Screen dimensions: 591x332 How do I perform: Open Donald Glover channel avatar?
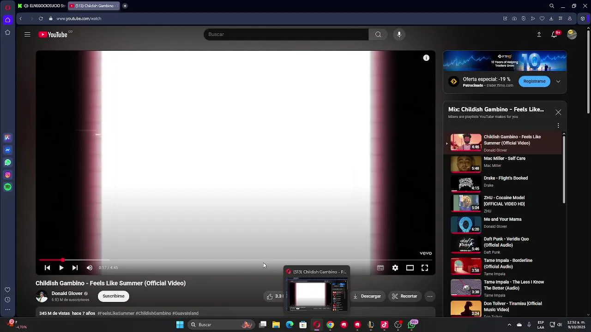point(42,296)
